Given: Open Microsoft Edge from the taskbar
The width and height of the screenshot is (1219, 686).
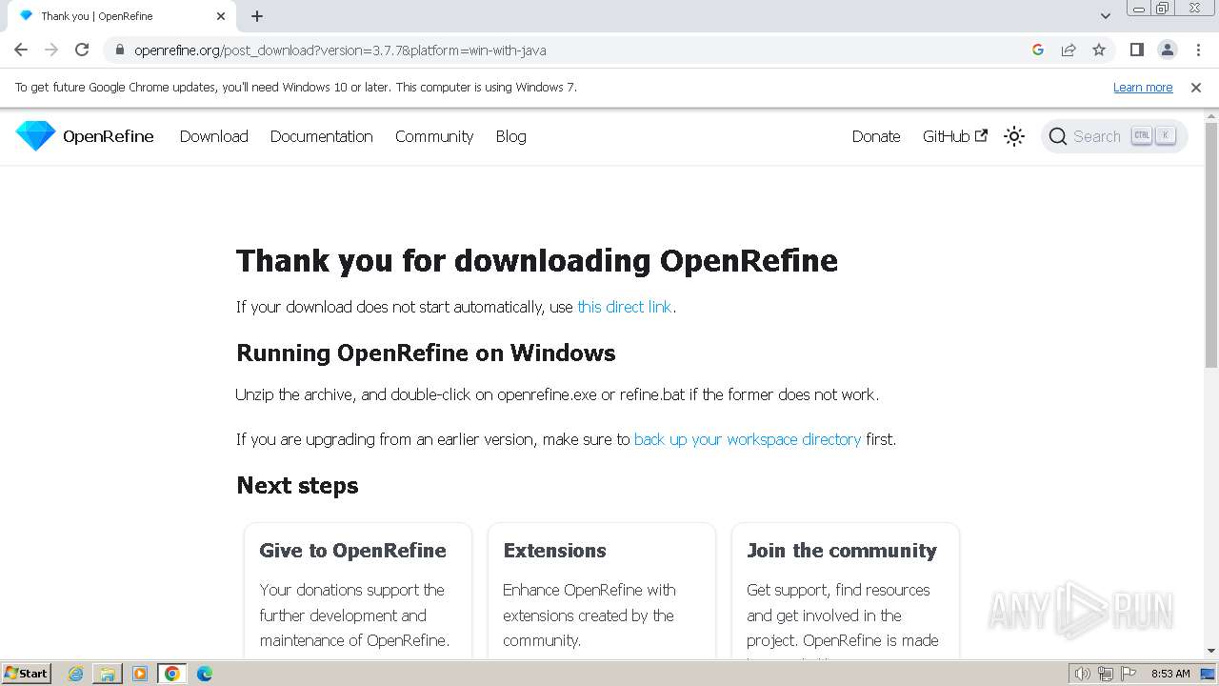Looking at the screenshot, I should click(x=205, y=674).
